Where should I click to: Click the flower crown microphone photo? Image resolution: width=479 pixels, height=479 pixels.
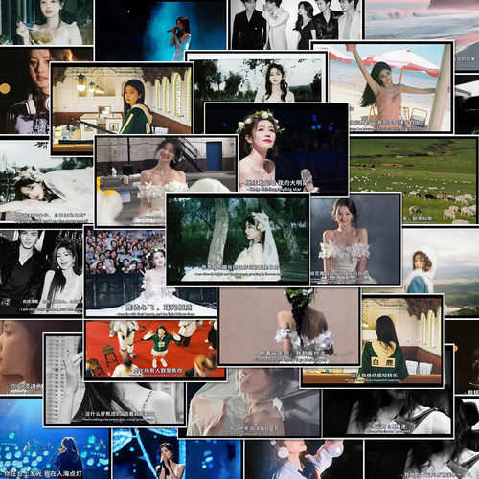tap(277, 148)
